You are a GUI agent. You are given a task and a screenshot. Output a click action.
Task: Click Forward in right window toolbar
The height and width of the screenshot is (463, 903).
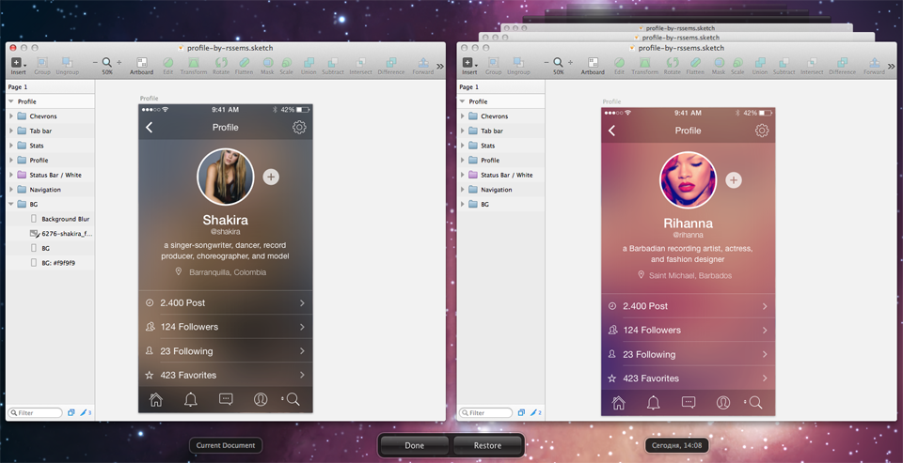click(x=874, y=66)
